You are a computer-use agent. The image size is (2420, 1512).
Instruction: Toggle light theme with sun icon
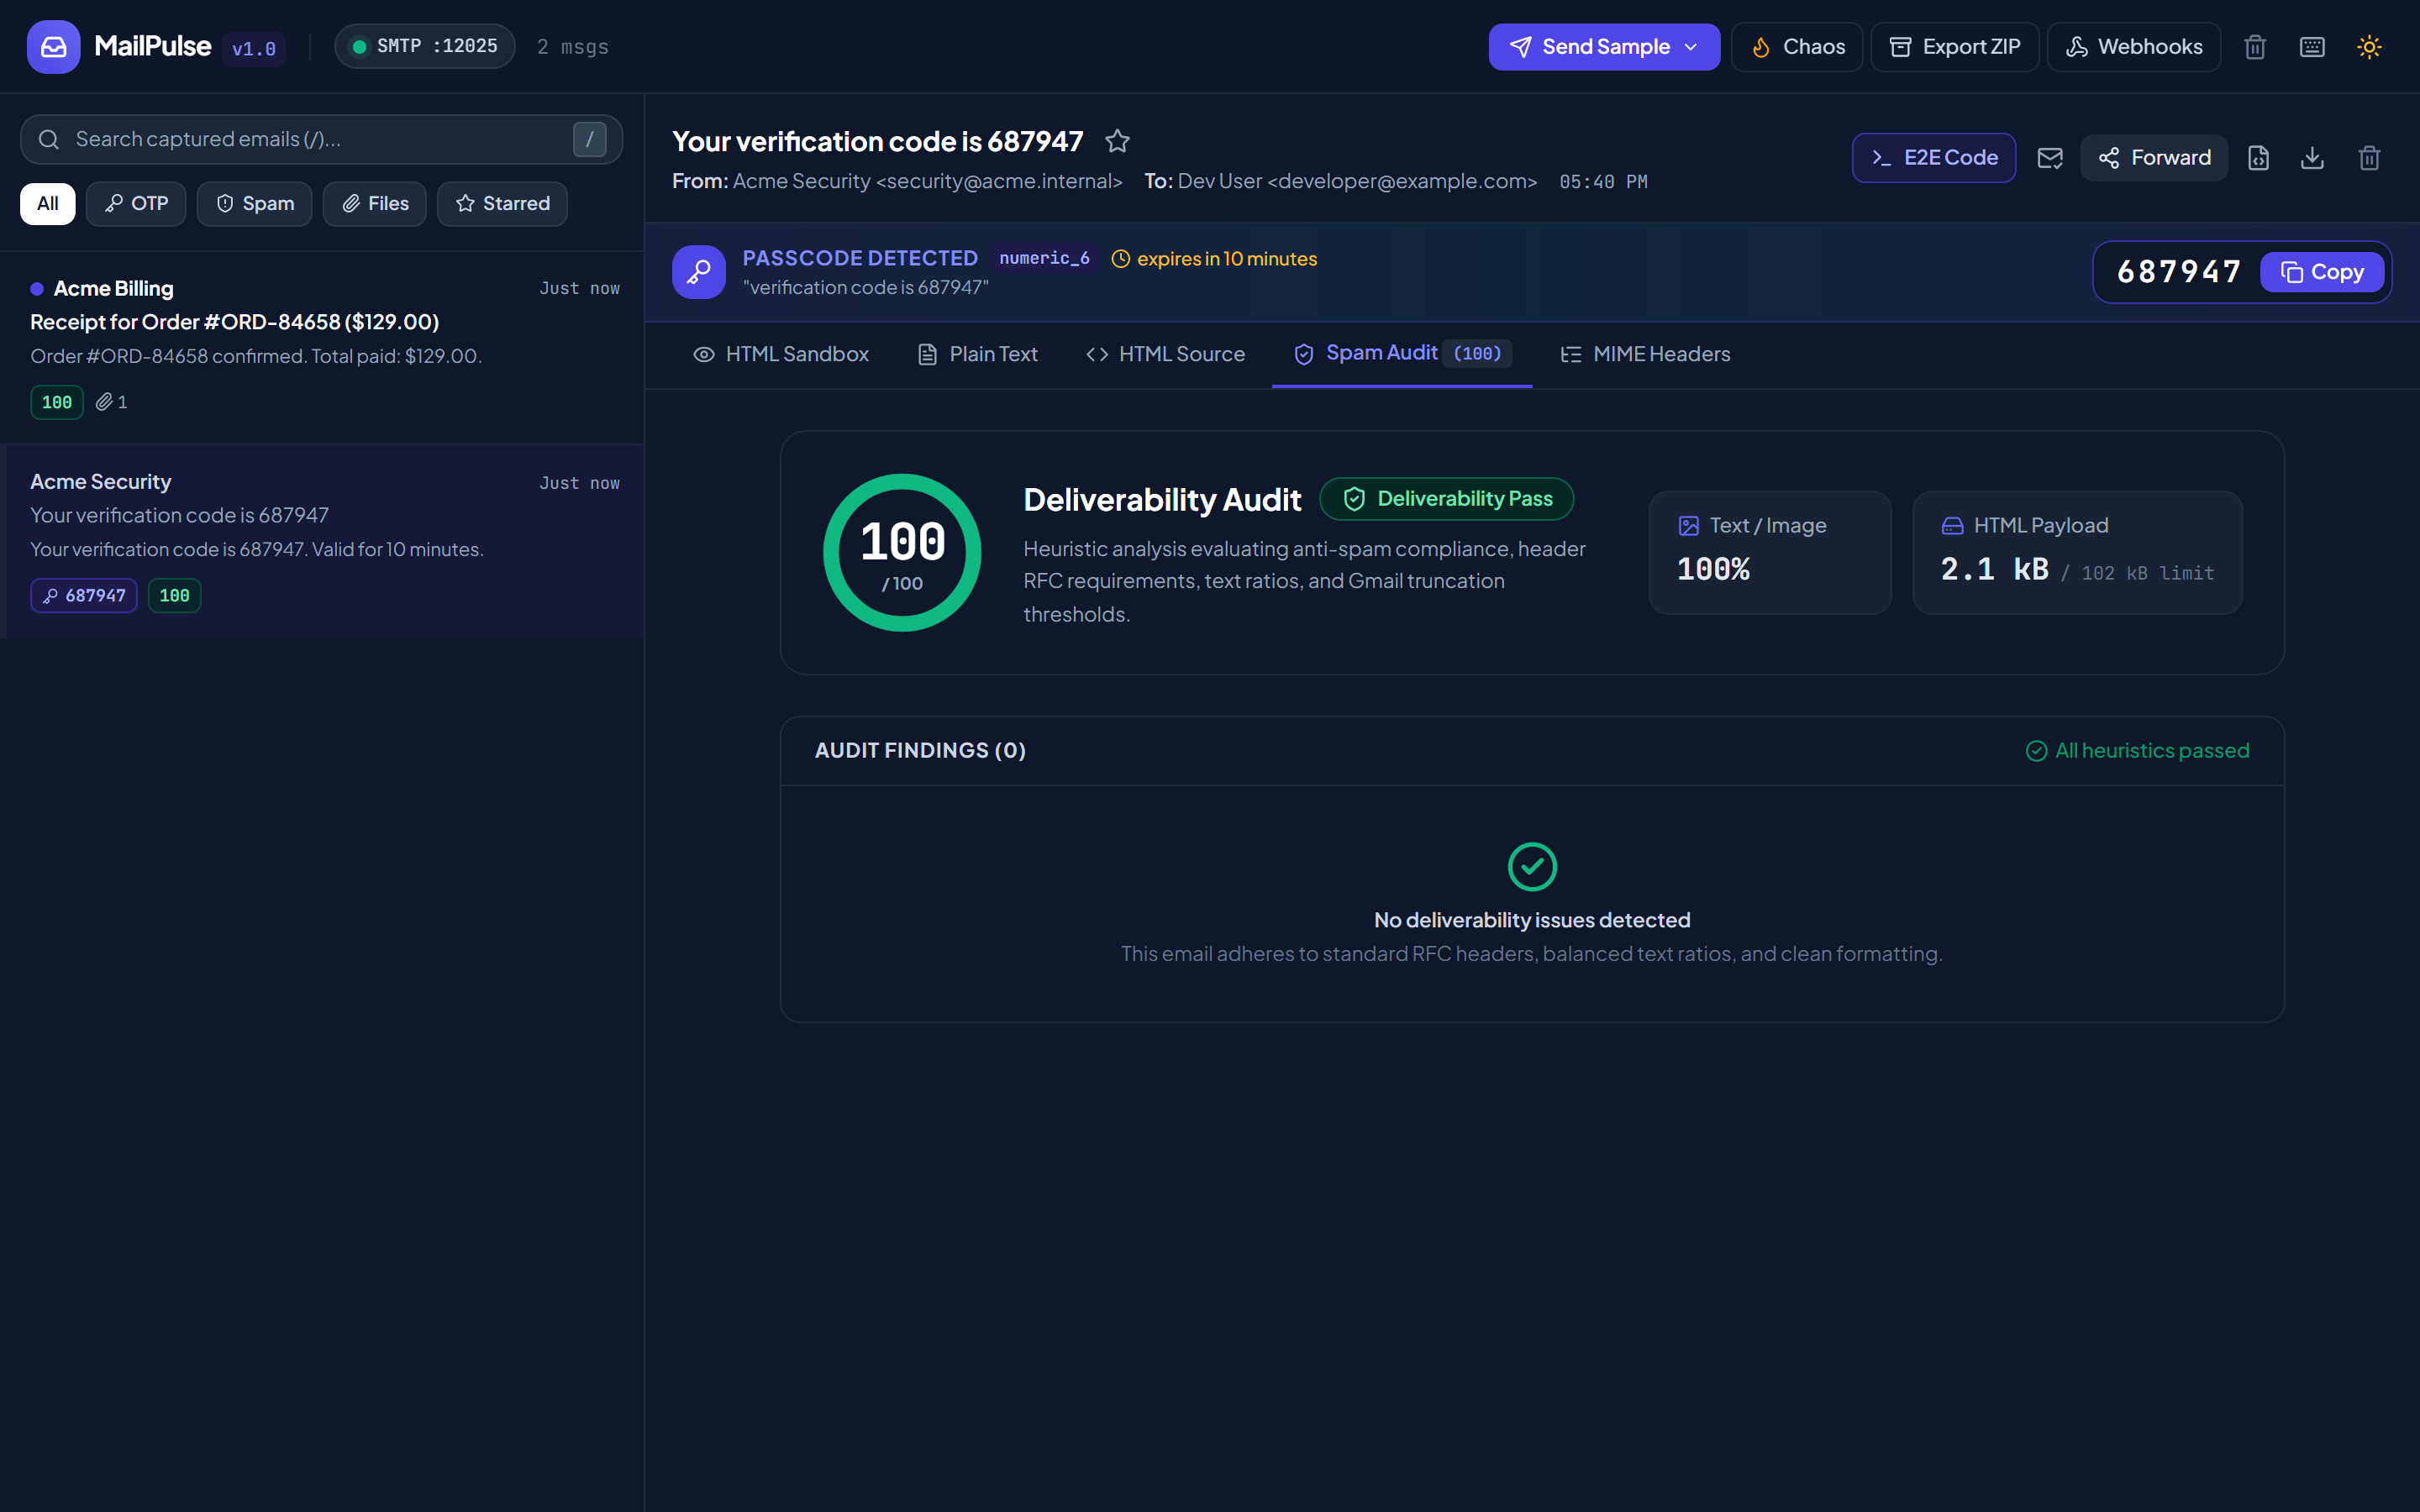[2369, 47]
